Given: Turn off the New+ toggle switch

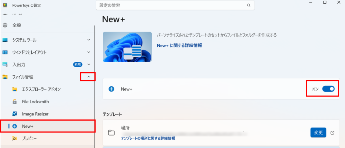Looking at the screenshot, I should [x=328, y=89].
